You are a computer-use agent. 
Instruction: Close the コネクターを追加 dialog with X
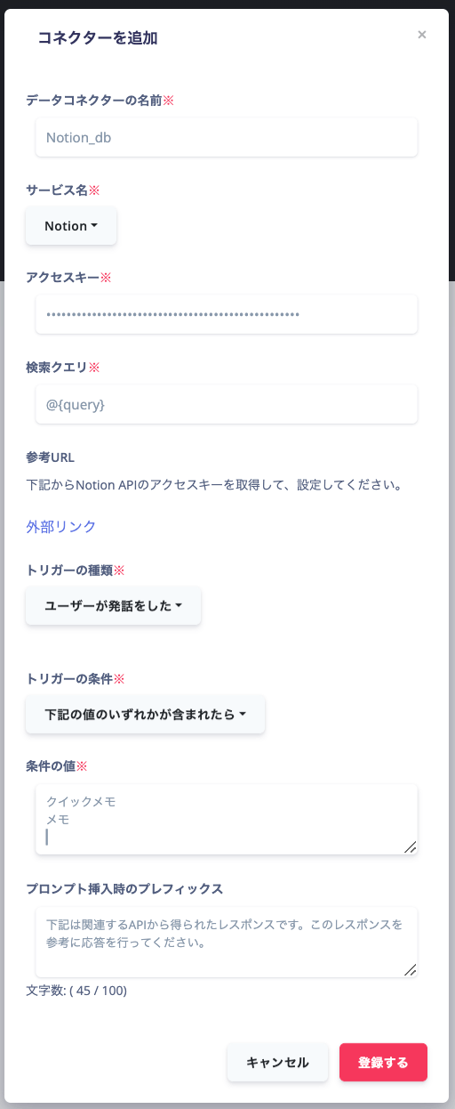422,35
